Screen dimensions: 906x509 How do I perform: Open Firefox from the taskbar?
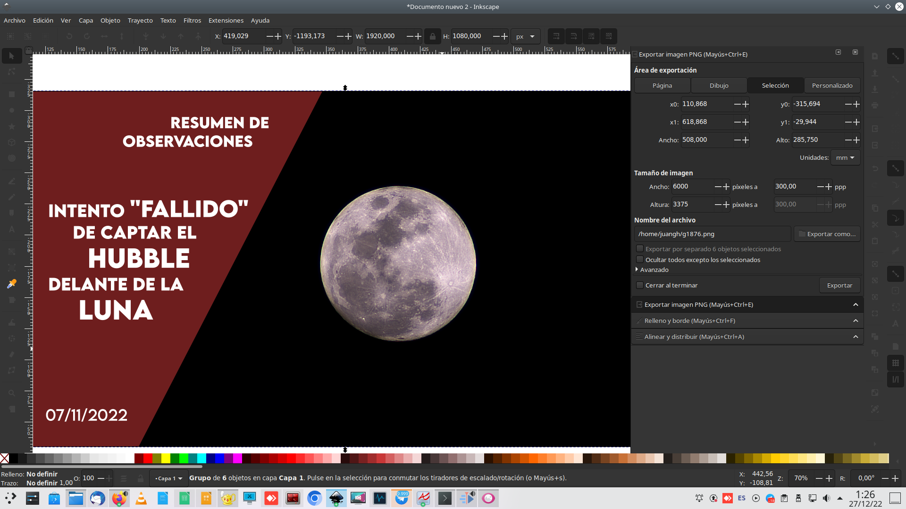pos(119,498)
